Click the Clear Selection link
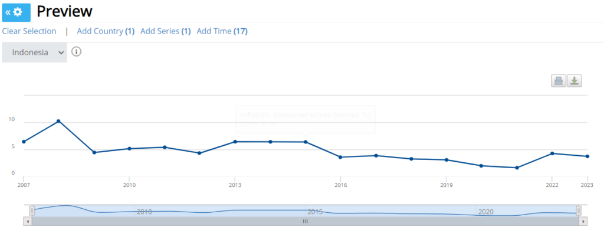Screen dimensions: 604x234 (29, 32)
